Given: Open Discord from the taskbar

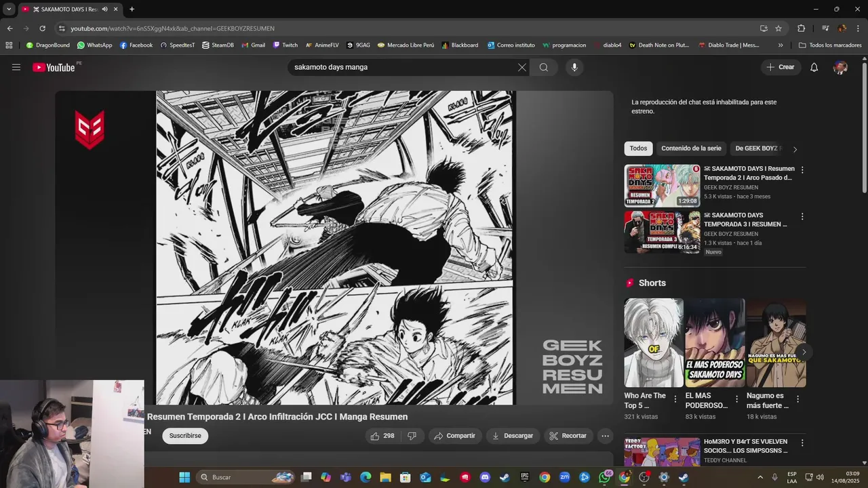Looking at the screenshot, I should pyautogui.click(x=485, y=477).
